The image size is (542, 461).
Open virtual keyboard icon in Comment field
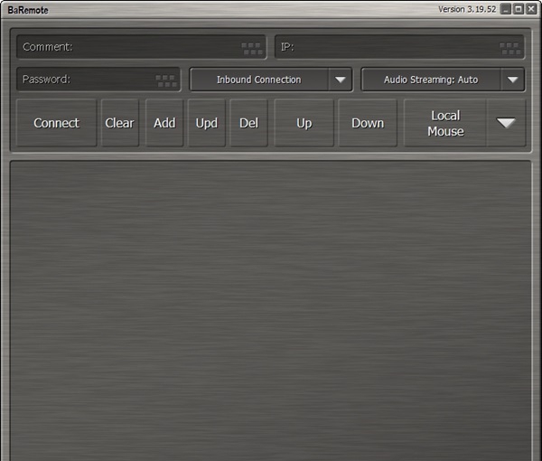[x=252, y=49]
